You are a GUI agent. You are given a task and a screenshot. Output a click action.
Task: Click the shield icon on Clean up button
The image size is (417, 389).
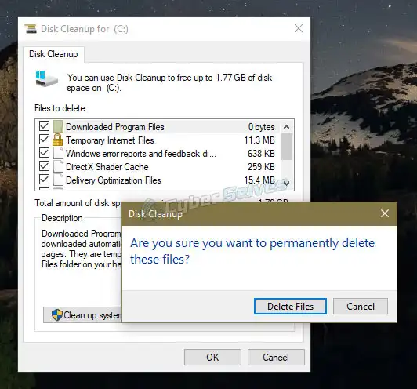tap(57, 315)
